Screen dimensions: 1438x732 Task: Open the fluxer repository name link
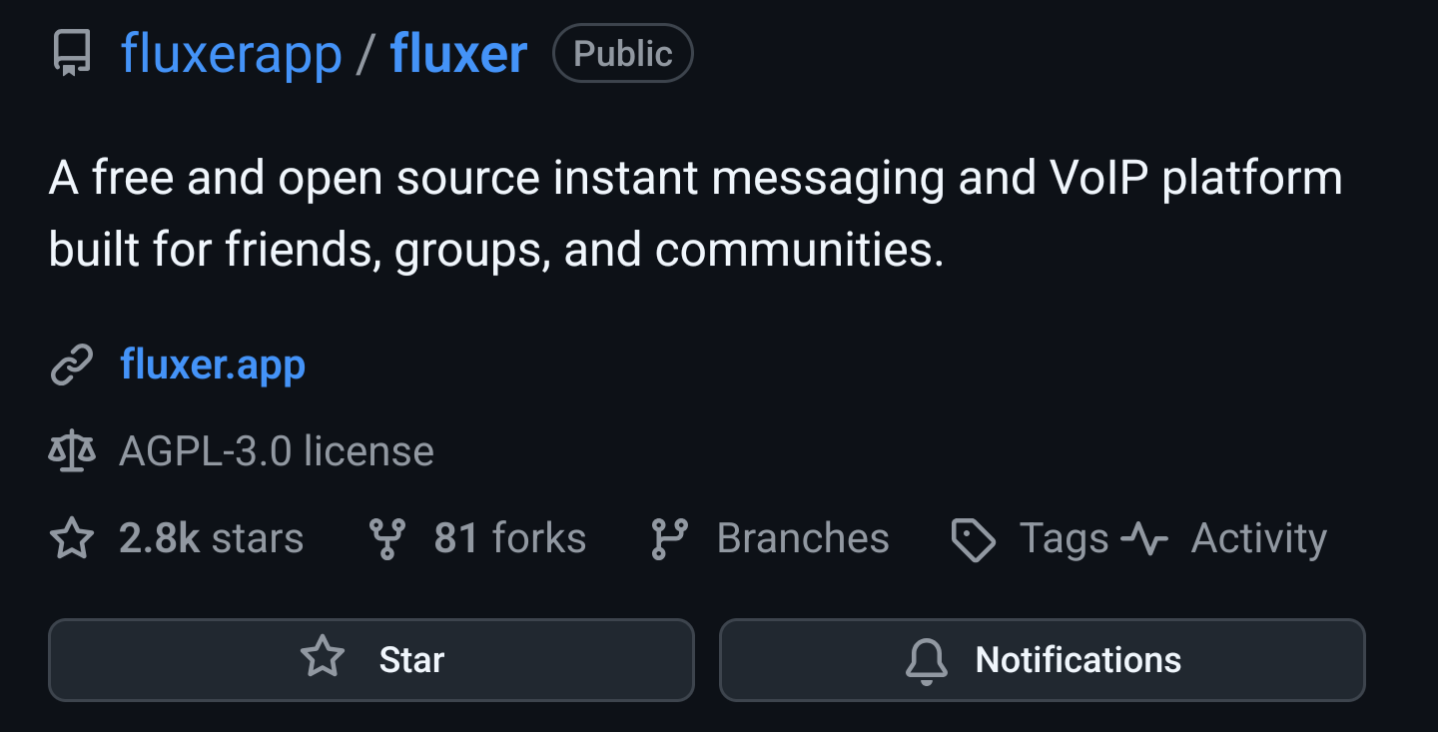[x=458, y=54]
